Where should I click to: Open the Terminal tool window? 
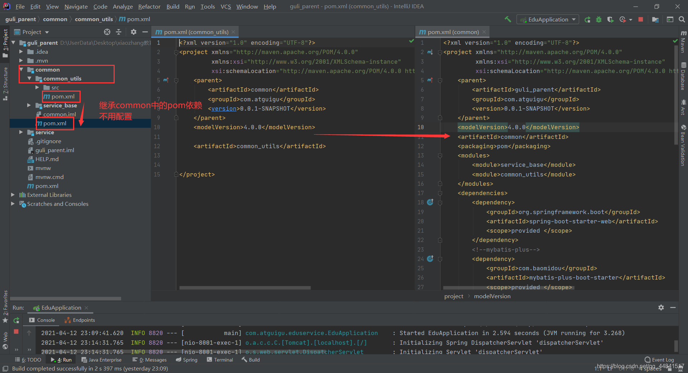click(x=220, y=360)
